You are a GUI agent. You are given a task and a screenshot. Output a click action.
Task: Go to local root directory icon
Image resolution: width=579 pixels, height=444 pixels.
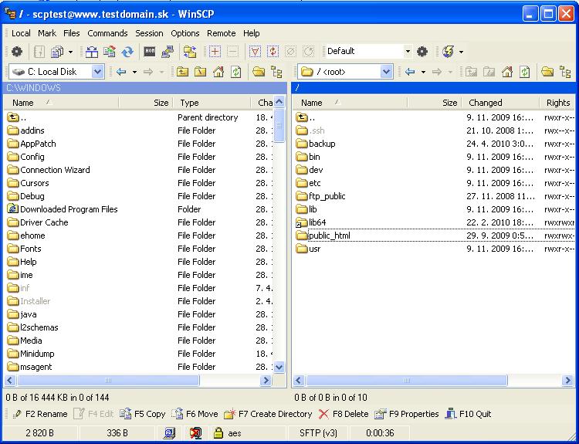click(200, 72)
